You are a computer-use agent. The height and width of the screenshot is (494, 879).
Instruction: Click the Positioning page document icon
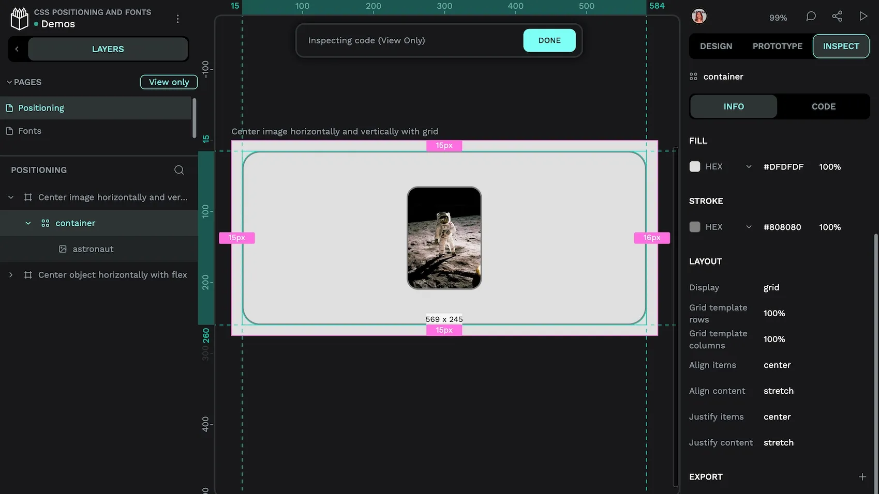[x=9, y=108]
